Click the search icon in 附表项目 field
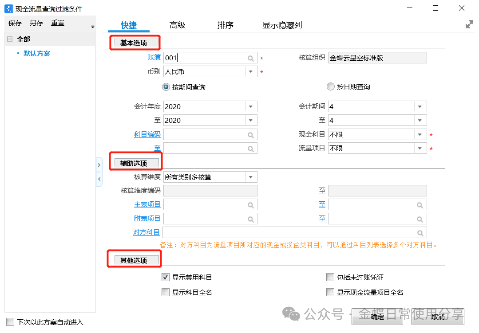 [x=251, y=219]
